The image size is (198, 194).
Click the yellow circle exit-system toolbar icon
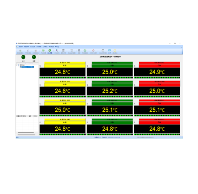pos(115,50)
